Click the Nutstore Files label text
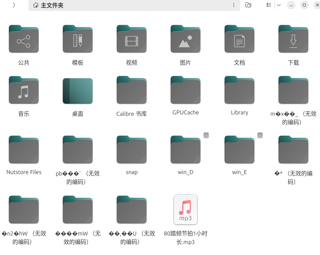Viewport: 320px width, 255px height. (24, 172)
